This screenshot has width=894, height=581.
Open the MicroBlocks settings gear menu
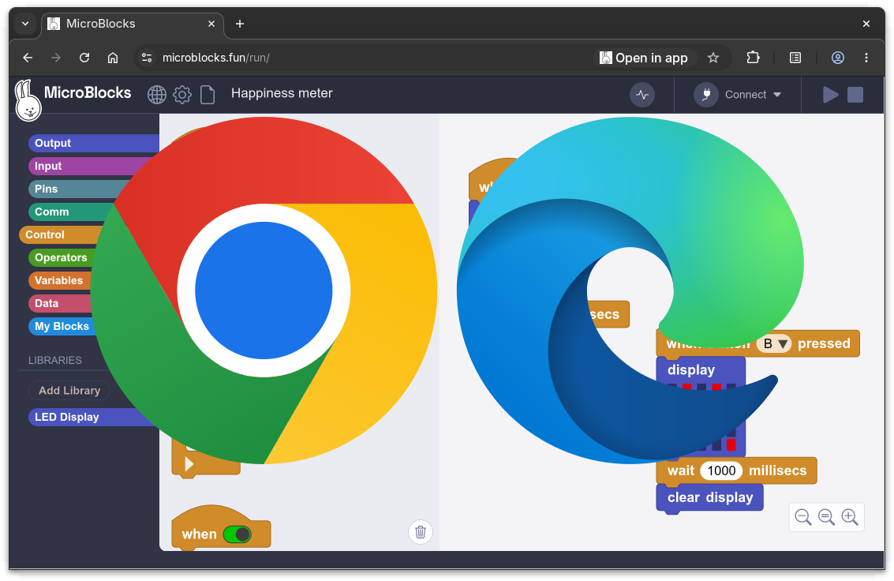pyautogui.click(x=182, y=95)
